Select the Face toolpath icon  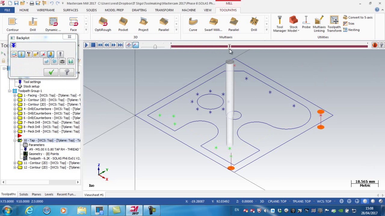coord(73,24)
